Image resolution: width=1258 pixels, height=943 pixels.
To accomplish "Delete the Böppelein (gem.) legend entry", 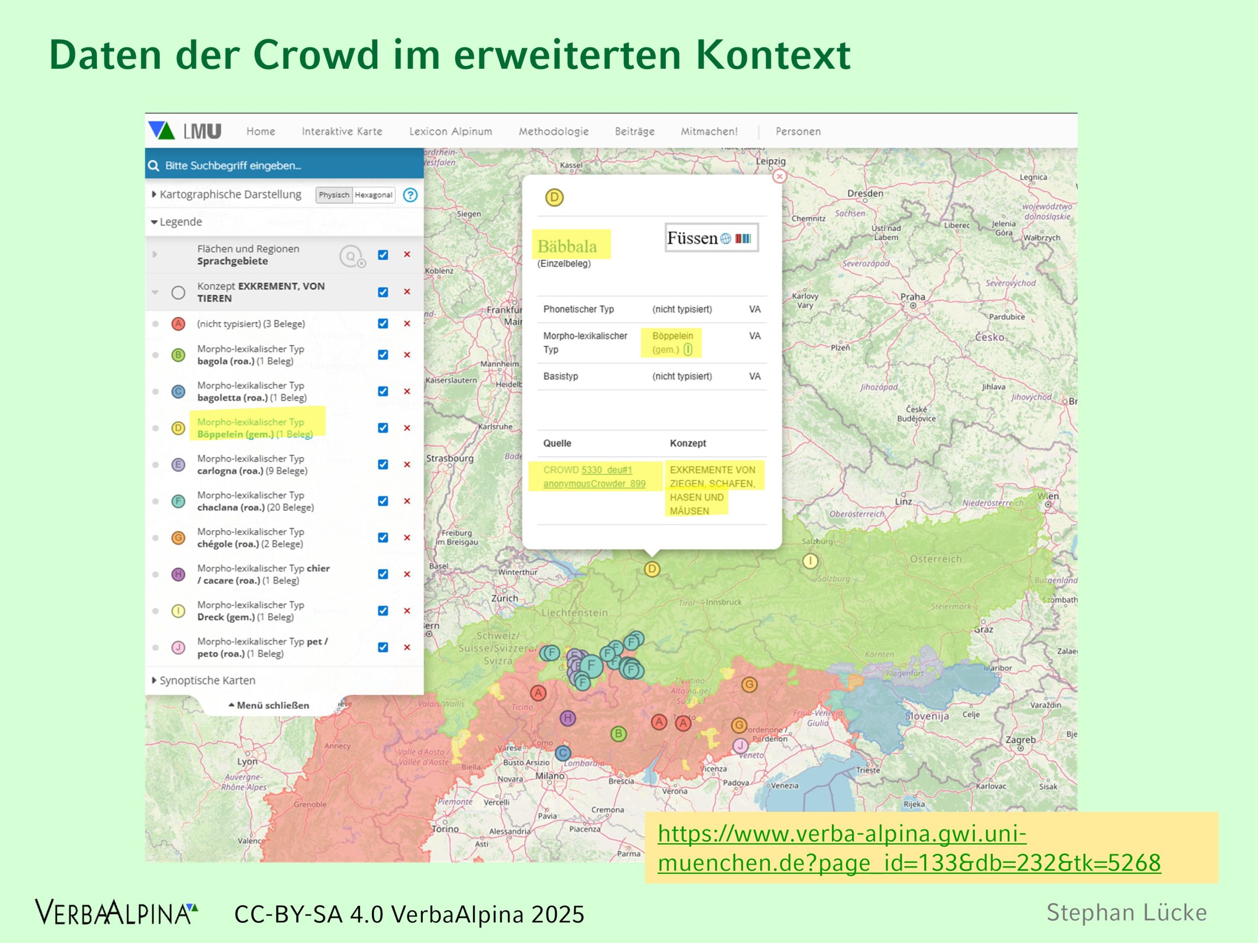I will click(x=407, y=427).
